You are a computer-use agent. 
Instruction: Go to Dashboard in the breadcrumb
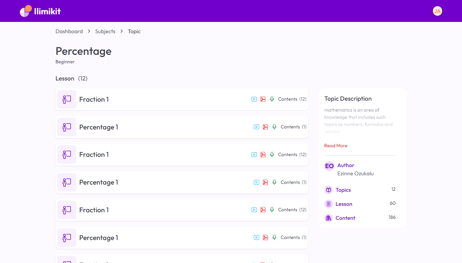[x=69, y=32]
